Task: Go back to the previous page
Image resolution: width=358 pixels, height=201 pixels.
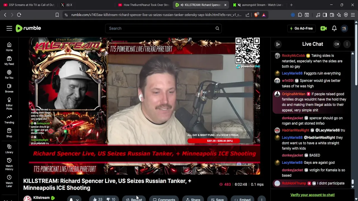Action: coord(5,15)
